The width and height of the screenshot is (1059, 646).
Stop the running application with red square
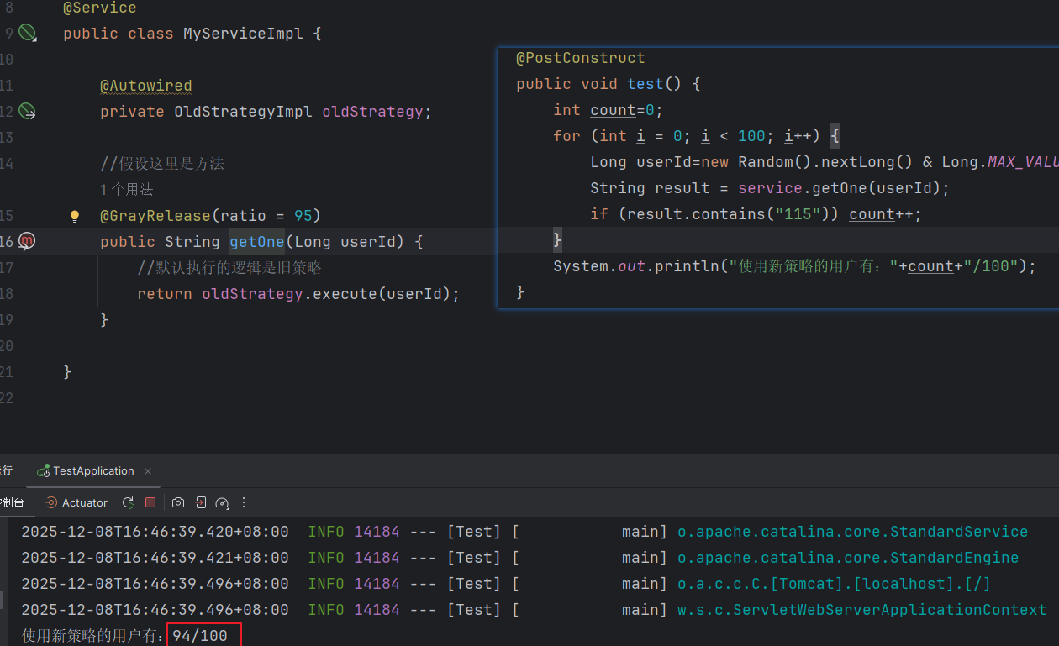coord(150,502)
